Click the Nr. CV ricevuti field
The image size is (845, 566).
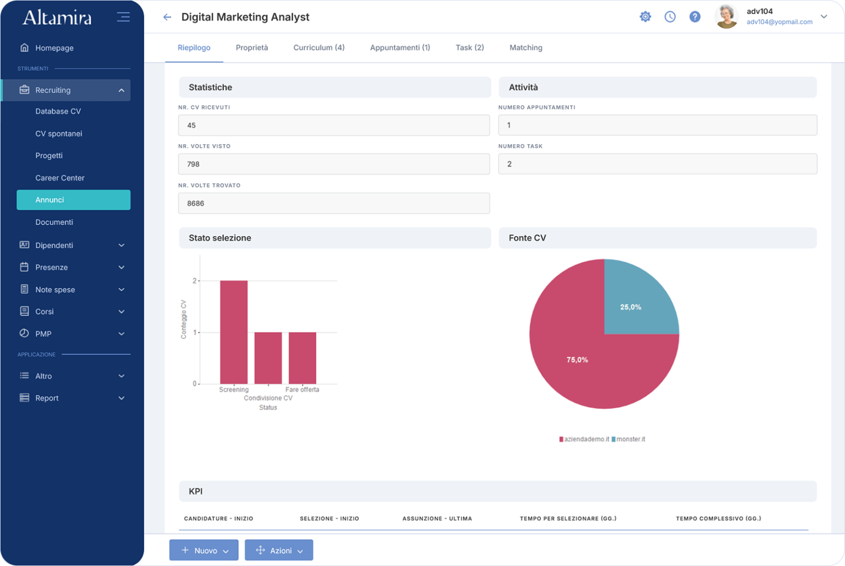pyautogui.click(x=333, y=125)
